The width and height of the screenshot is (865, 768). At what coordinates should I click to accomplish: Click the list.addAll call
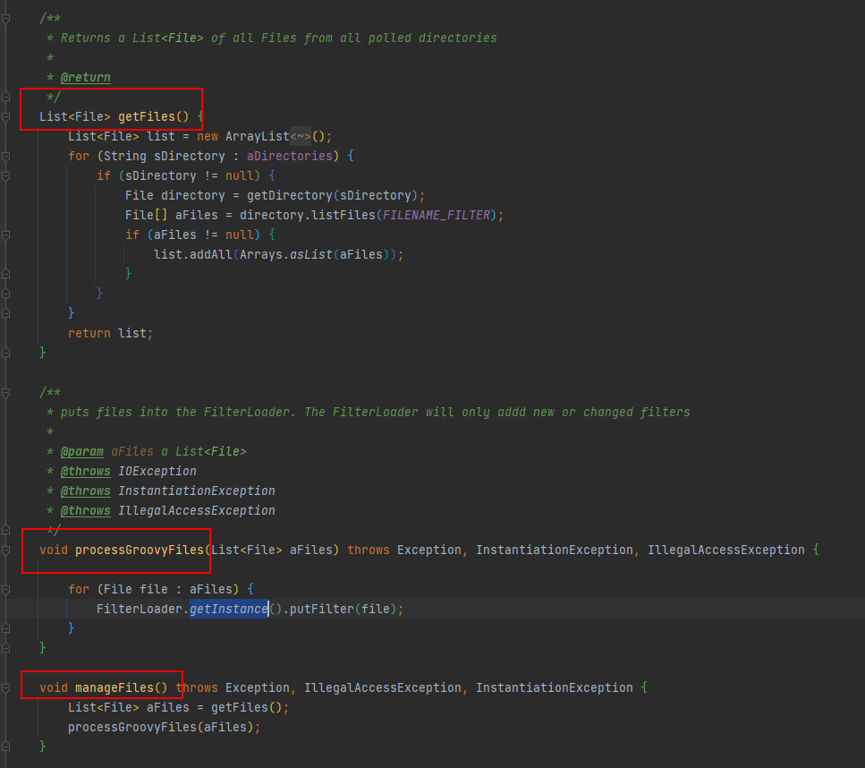click(193, 254)
